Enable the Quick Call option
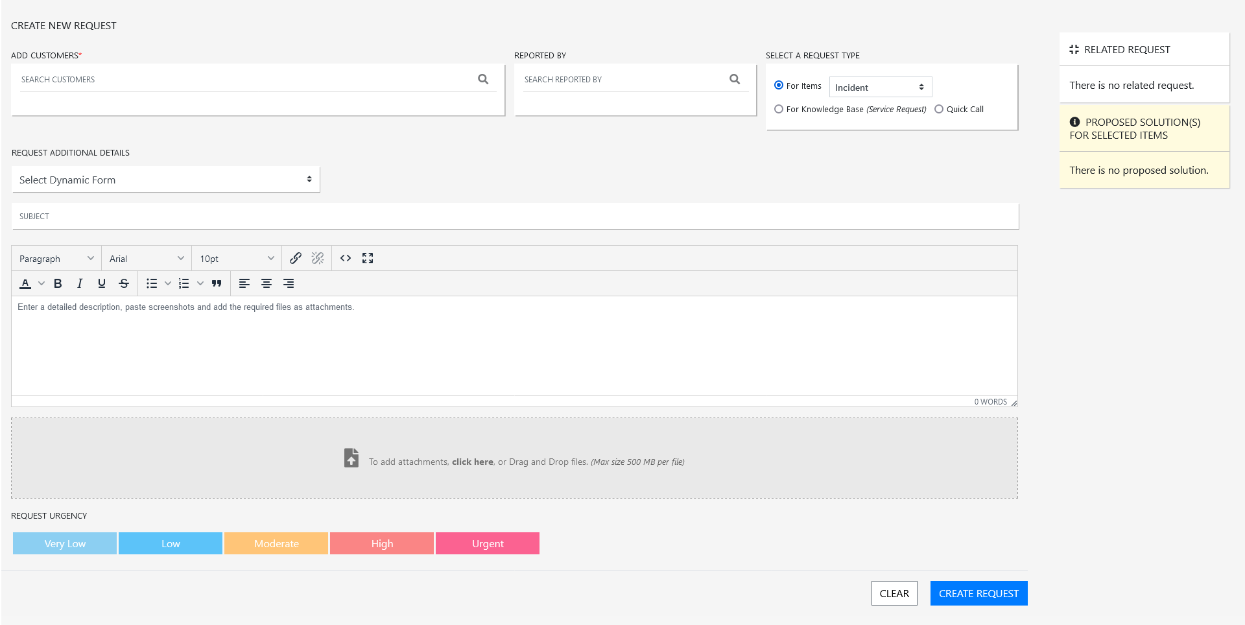The height and width of the screenshot is (625, 1245). [x=938, y=109]
